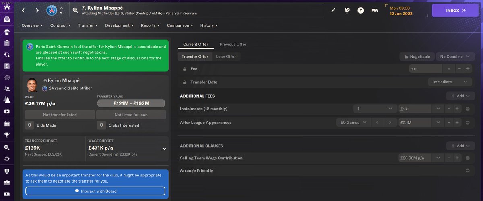Screen dimensions: 483x201
Task: Open the History menu
Action: coord(209,25)
